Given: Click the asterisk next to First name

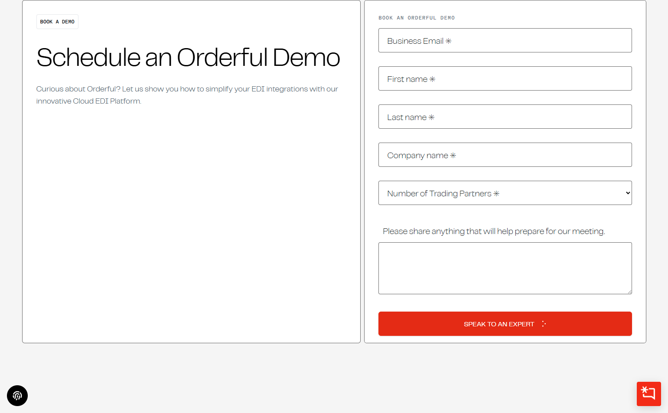Looking at the screenshot, I should (x=432, y=79).
